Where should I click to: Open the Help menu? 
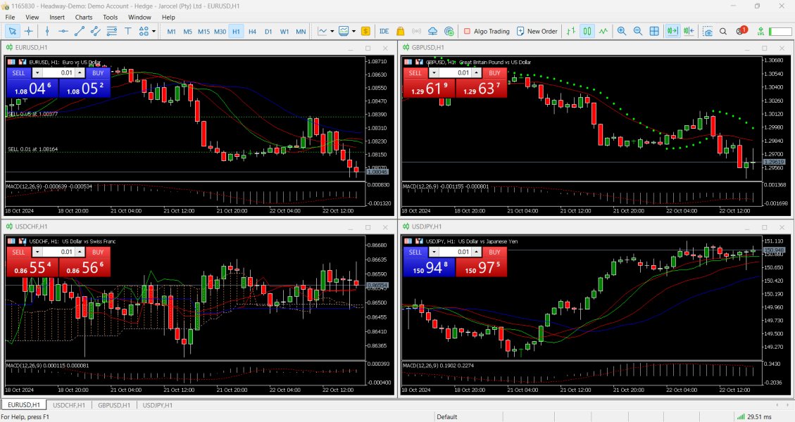[x=168, y=17]
